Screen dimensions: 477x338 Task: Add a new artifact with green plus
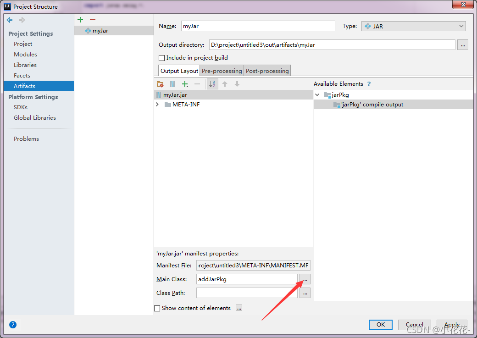(x=80, y=20)
